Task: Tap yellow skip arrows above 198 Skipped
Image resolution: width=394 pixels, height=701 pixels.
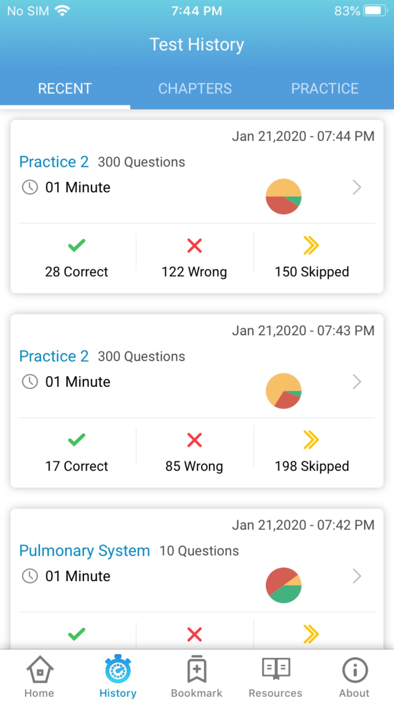Action: [311, 440]
